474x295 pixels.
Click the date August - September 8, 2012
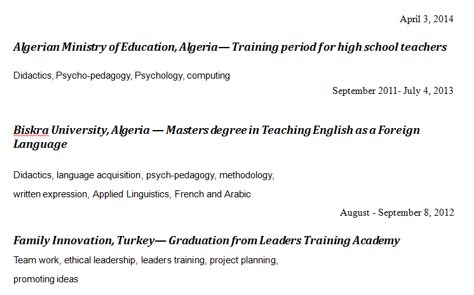click(x=396, y=213)
